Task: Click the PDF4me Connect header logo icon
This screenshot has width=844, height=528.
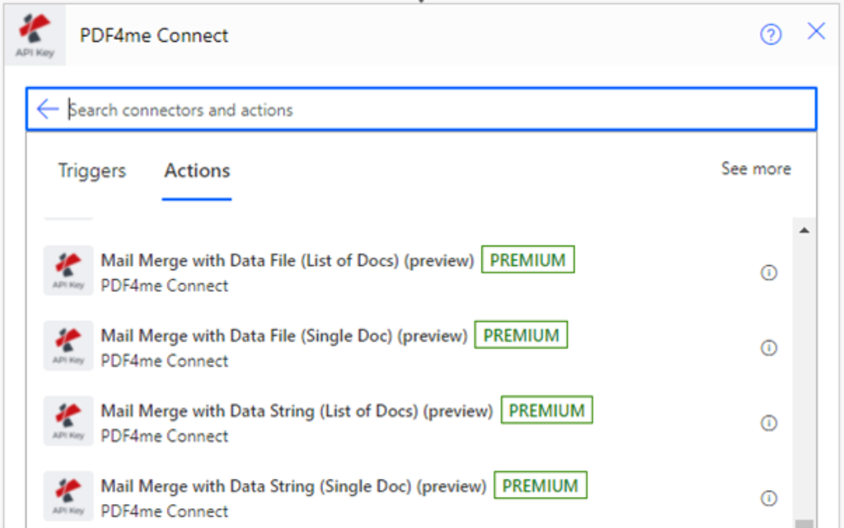Action: pos(35,35)
